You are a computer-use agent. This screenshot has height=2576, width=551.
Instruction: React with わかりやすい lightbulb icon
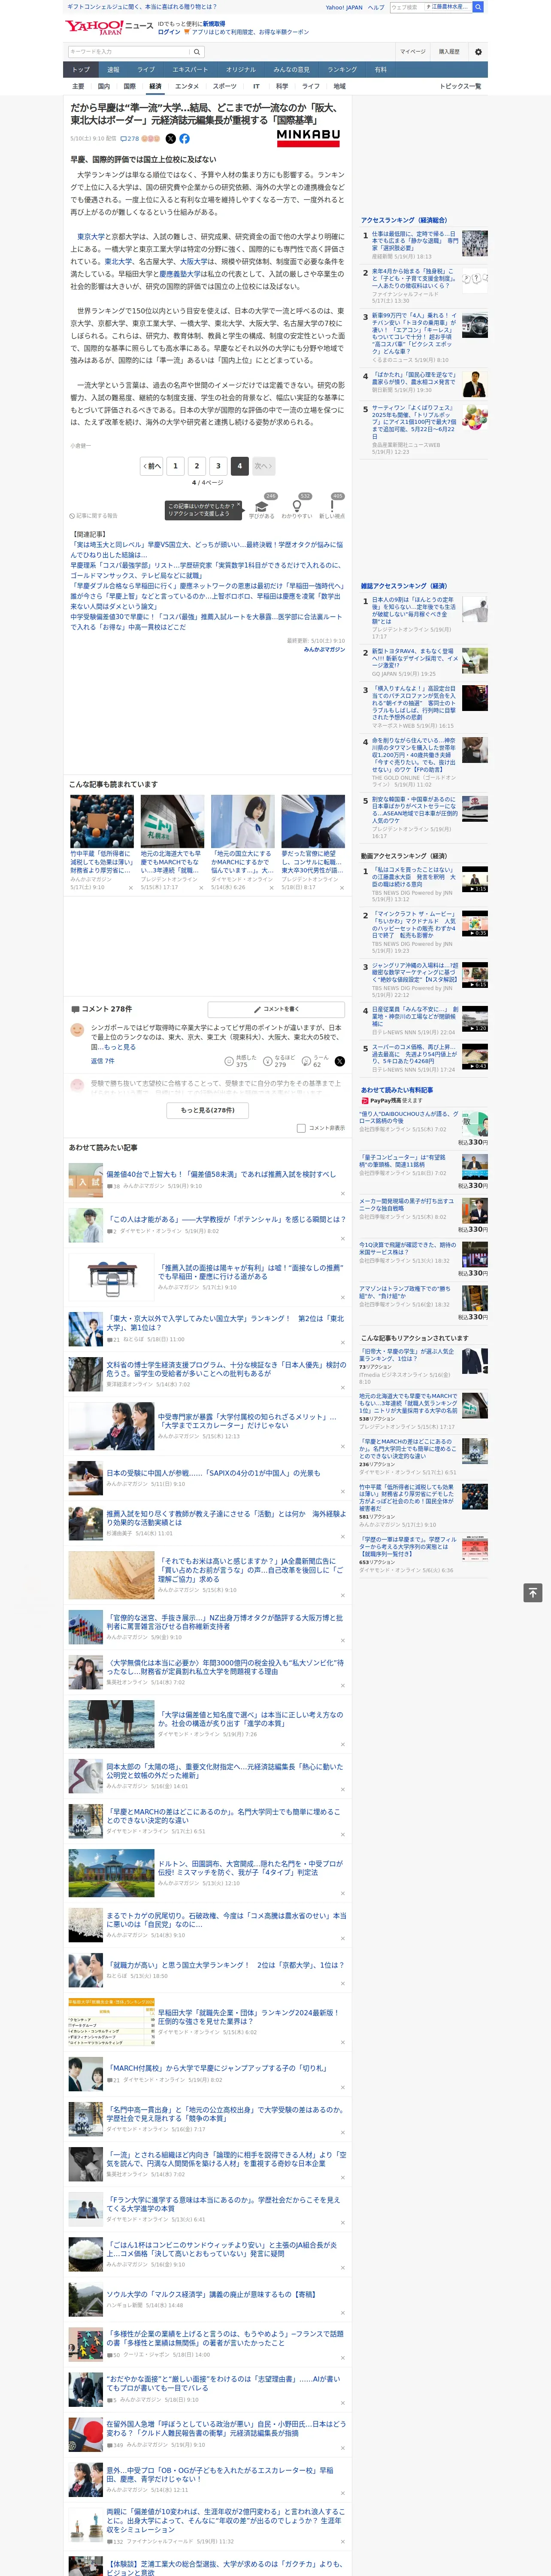click(x=297, y=506)
